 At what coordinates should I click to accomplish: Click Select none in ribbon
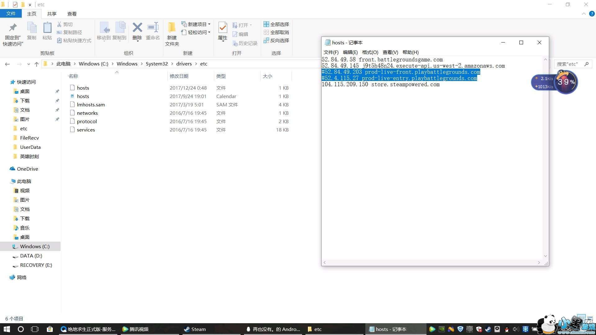276,32
